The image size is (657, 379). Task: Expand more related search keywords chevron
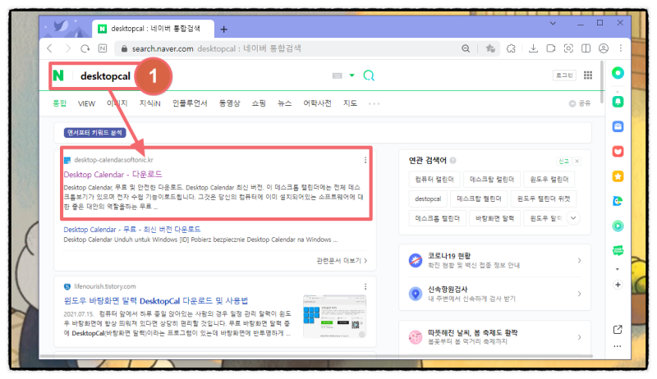coord(573,218)
